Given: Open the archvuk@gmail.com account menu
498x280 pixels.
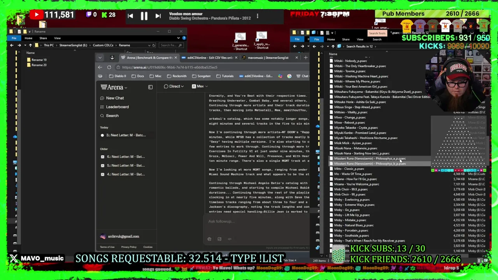Looking at the screenshot, I should [120, 236].
